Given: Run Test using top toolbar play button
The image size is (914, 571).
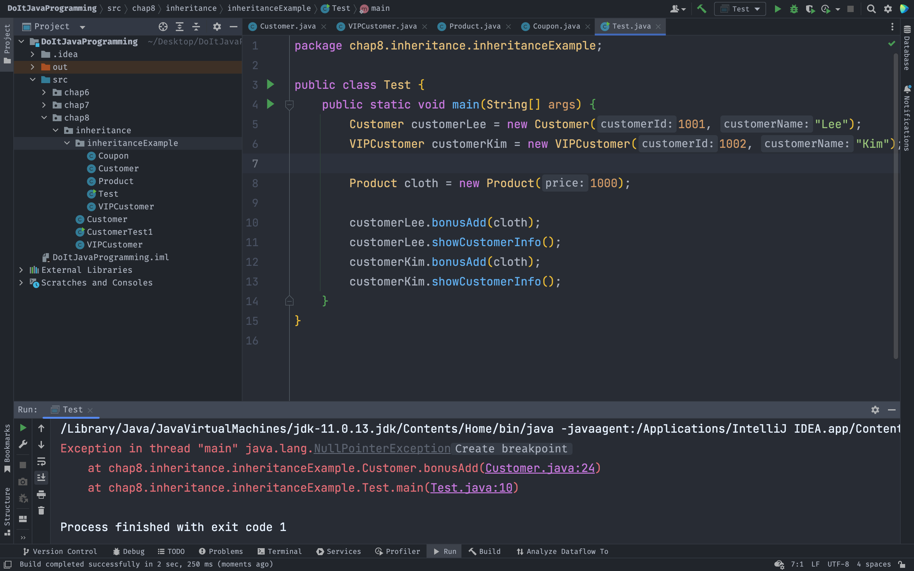Looking at the screenshot, I should pyautogui.click(x=777, y=9).
